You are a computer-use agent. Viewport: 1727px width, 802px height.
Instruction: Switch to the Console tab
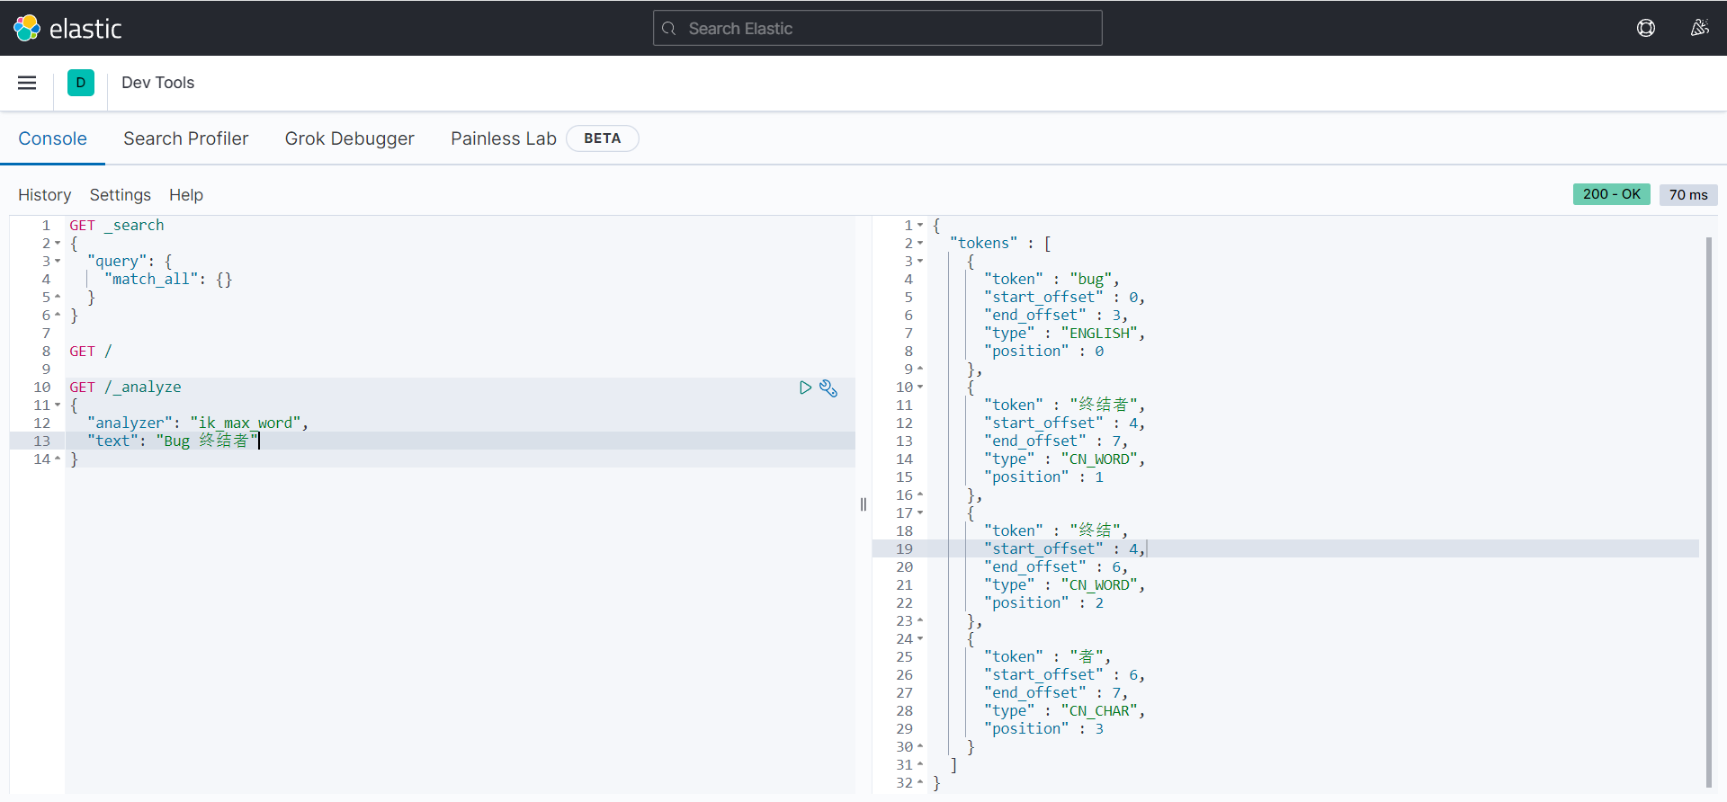(x=53, y=138)
